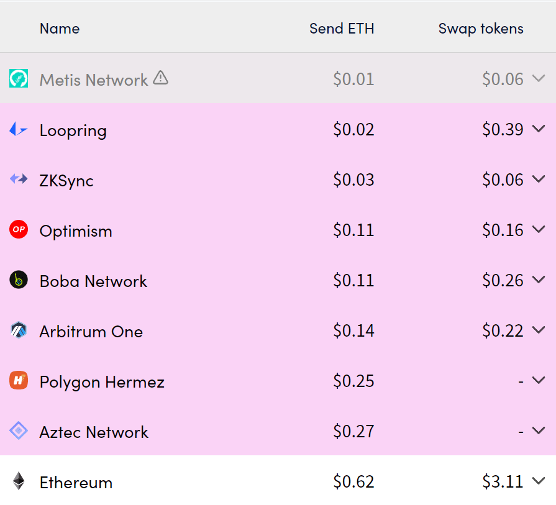
Task: Click the ZKSync arrows logo
Action: click(x=19, y=179)
